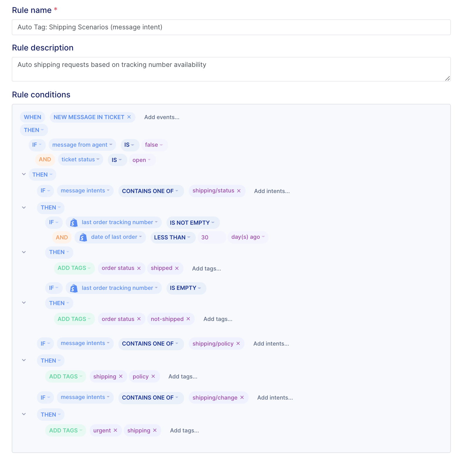Remove the not-shipped tag
462x460 pixels.
click(188, 319)
